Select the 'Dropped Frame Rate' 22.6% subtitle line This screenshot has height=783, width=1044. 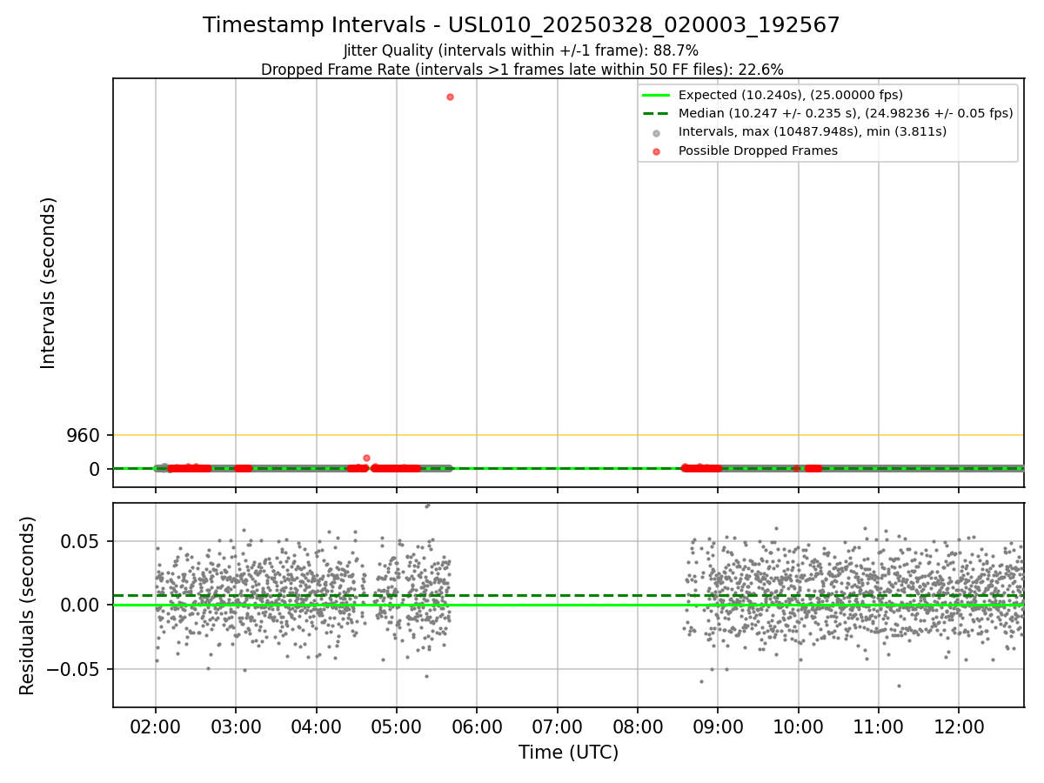522,70
